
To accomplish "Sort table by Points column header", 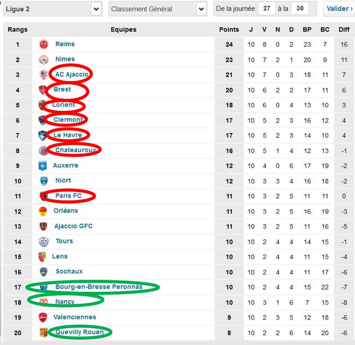I will (x=229, y=30).
